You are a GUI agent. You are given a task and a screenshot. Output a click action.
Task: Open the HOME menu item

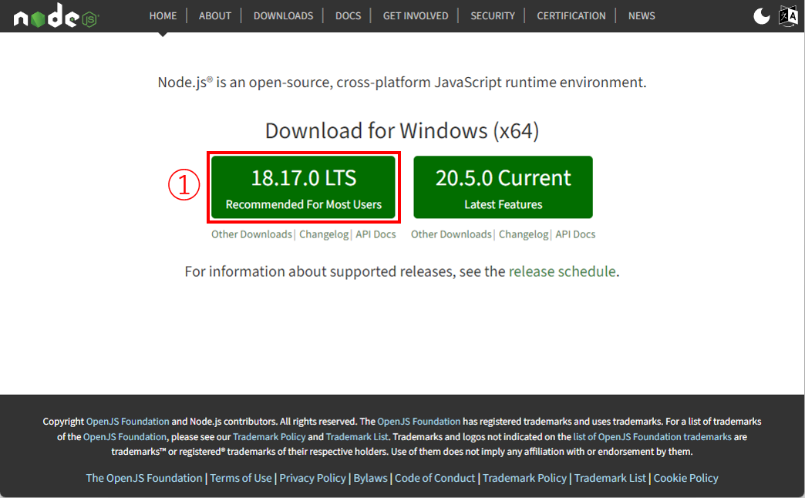[x=163, y=15]
